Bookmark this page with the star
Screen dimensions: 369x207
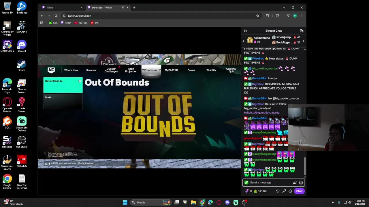[258, 16]
